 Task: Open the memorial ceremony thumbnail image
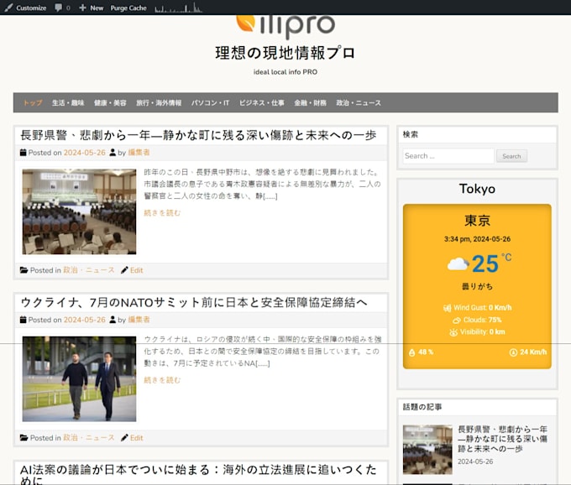[79, 211]
